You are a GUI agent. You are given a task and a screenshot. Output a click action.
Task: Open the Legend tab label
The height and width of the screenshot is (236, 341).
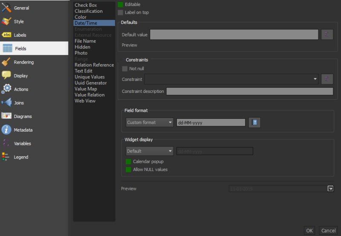(21, 157)
